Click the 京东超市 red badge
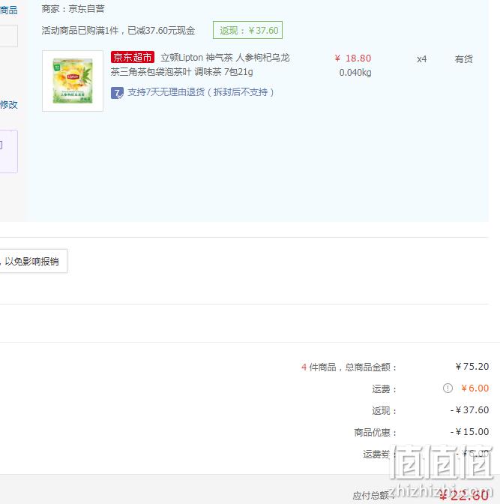Image resolution: width=500 pixels, height=504 pixels. point(133,57)
